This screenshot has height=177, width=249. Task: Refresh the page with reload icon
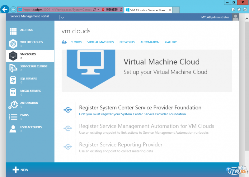pyautogui.click(x=121, y=10)
